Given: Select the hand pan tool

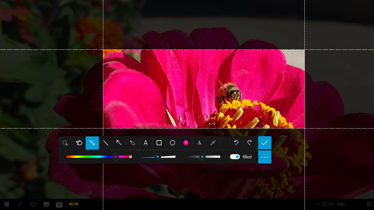Looking at the screenshot, I should [79, 143].
